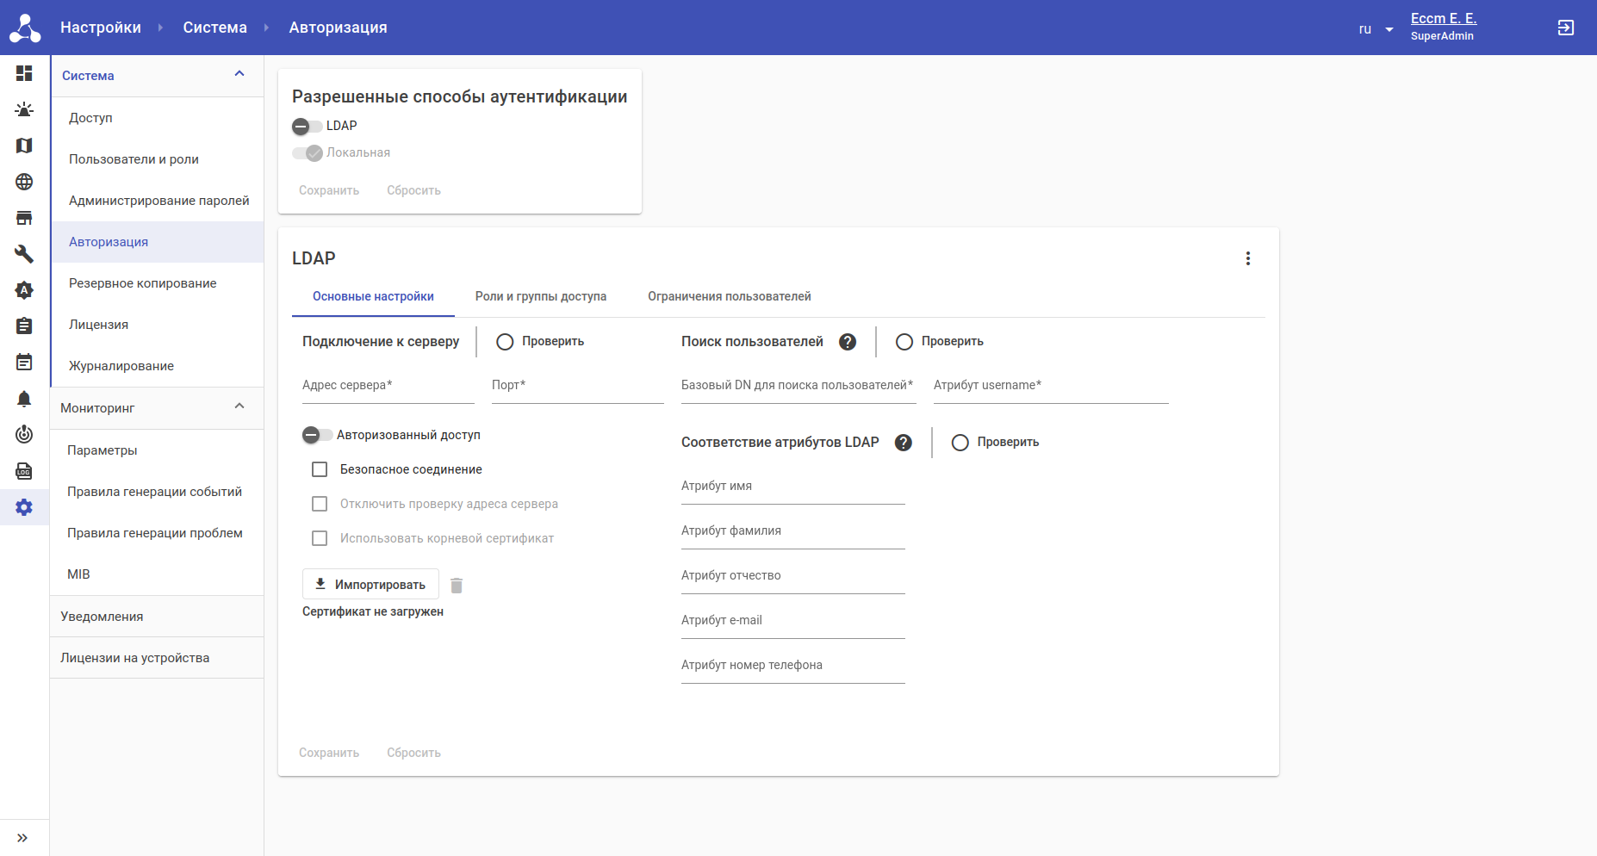Click the globe network icon in sidebar
This screenshot has width=1597, height=856.
pyautogui.click(x=24, y=182)
